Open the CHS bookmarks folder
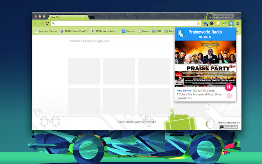 coord(157,31)
